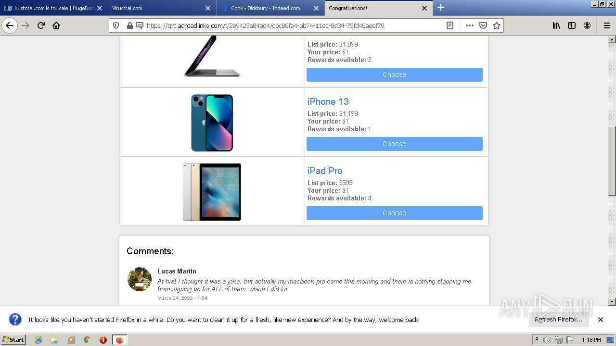Save page to Pocket
The width and height of the screenshot is (616, 346).
point(483,25)
